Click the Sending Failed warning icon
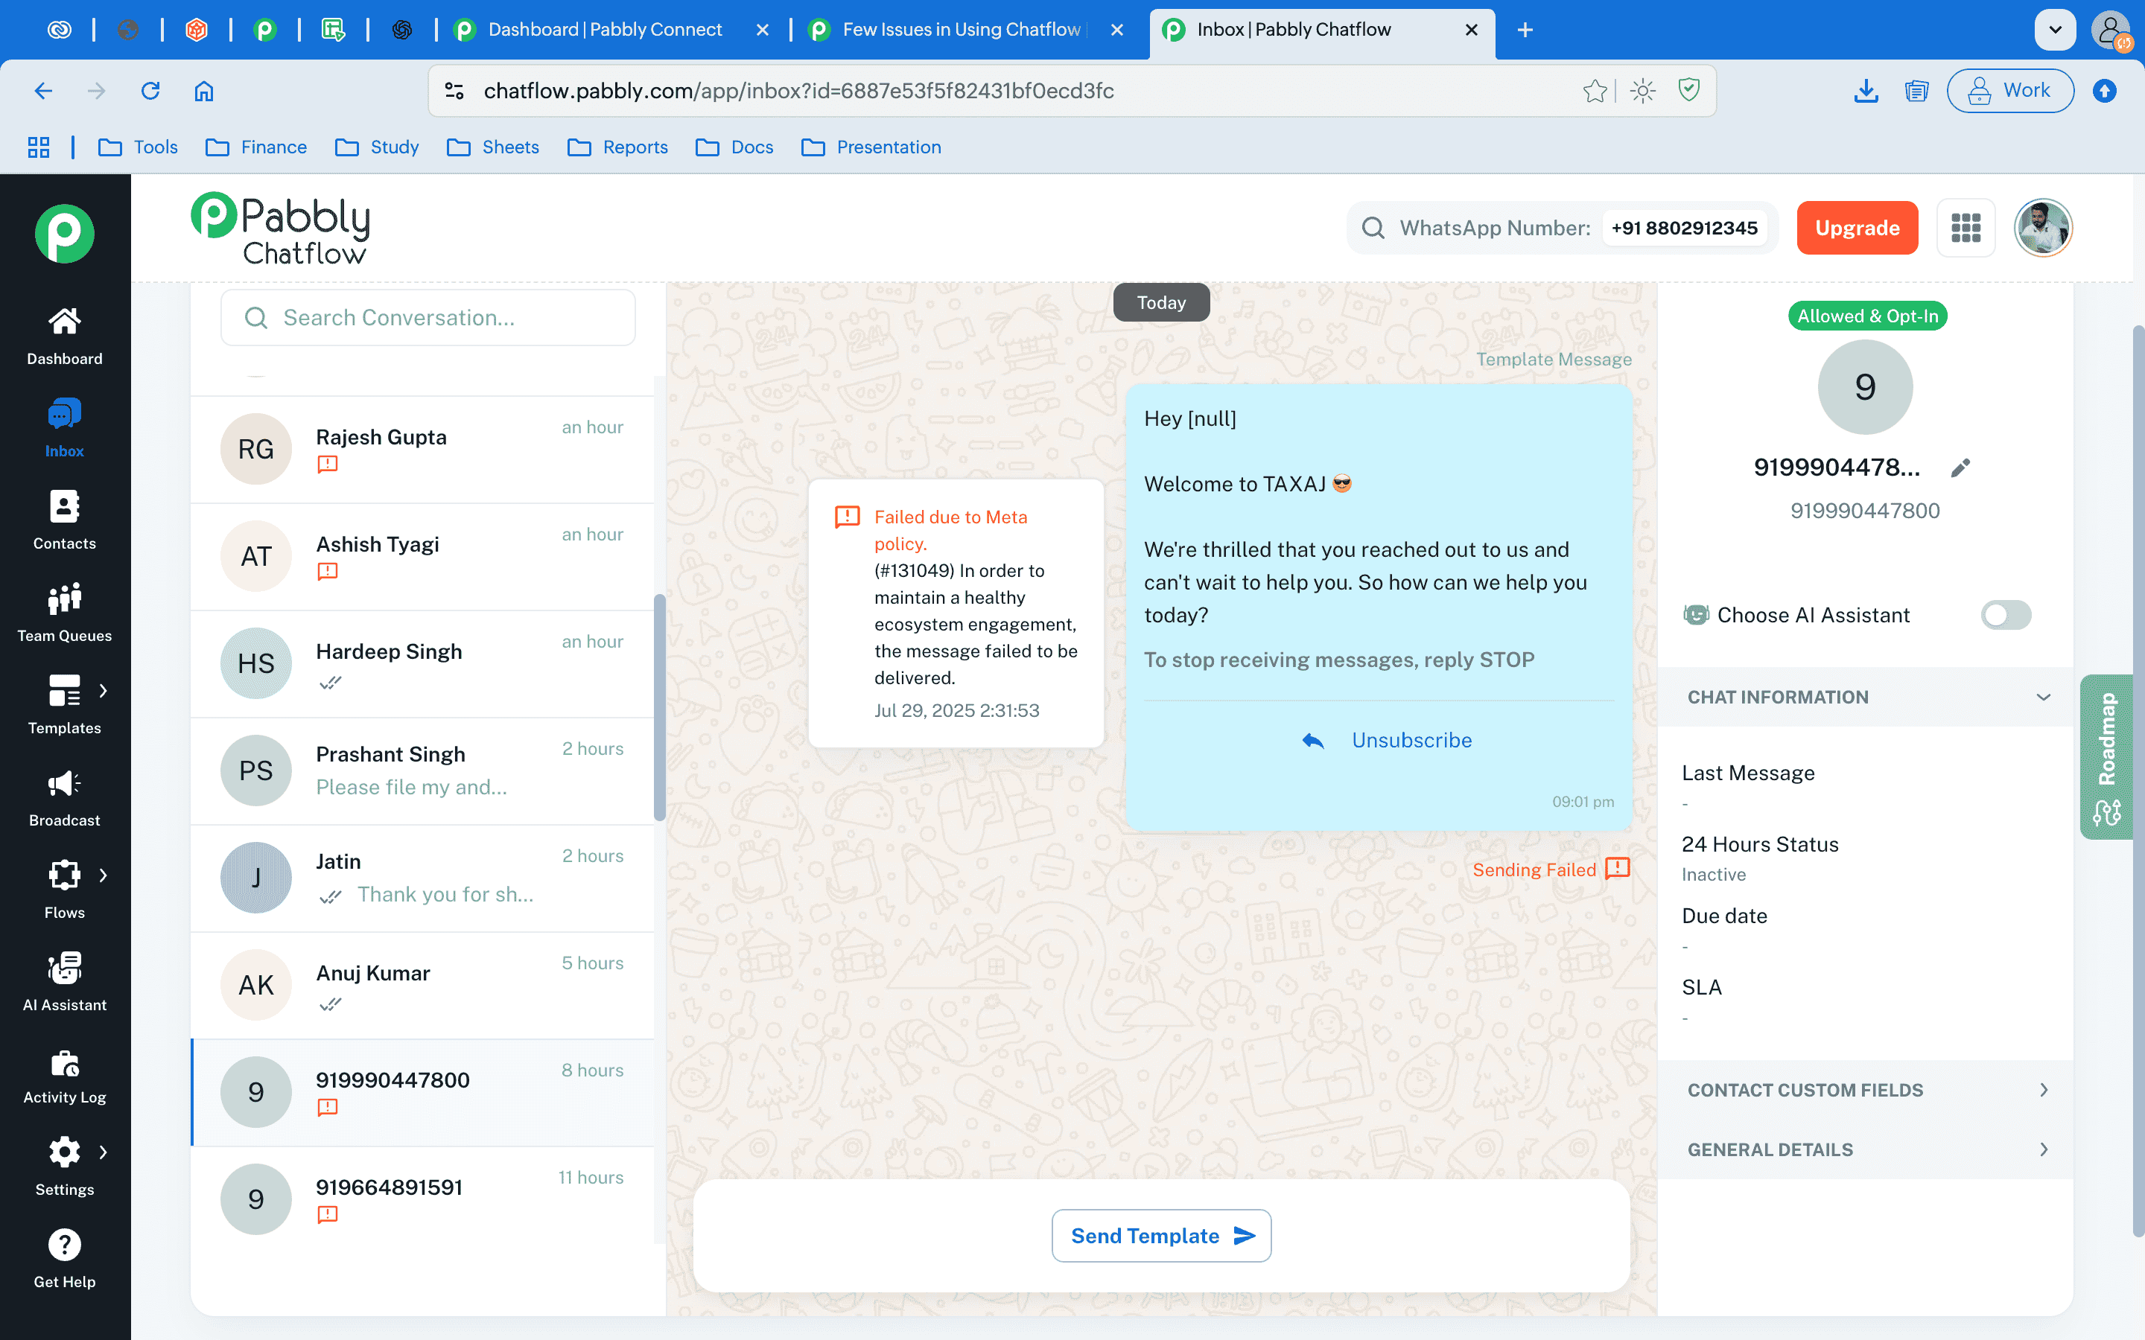 click(x=1618, y=869)
